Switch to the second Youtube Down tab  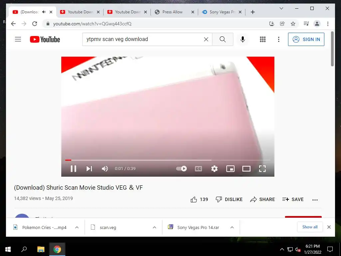coord(80,12)
